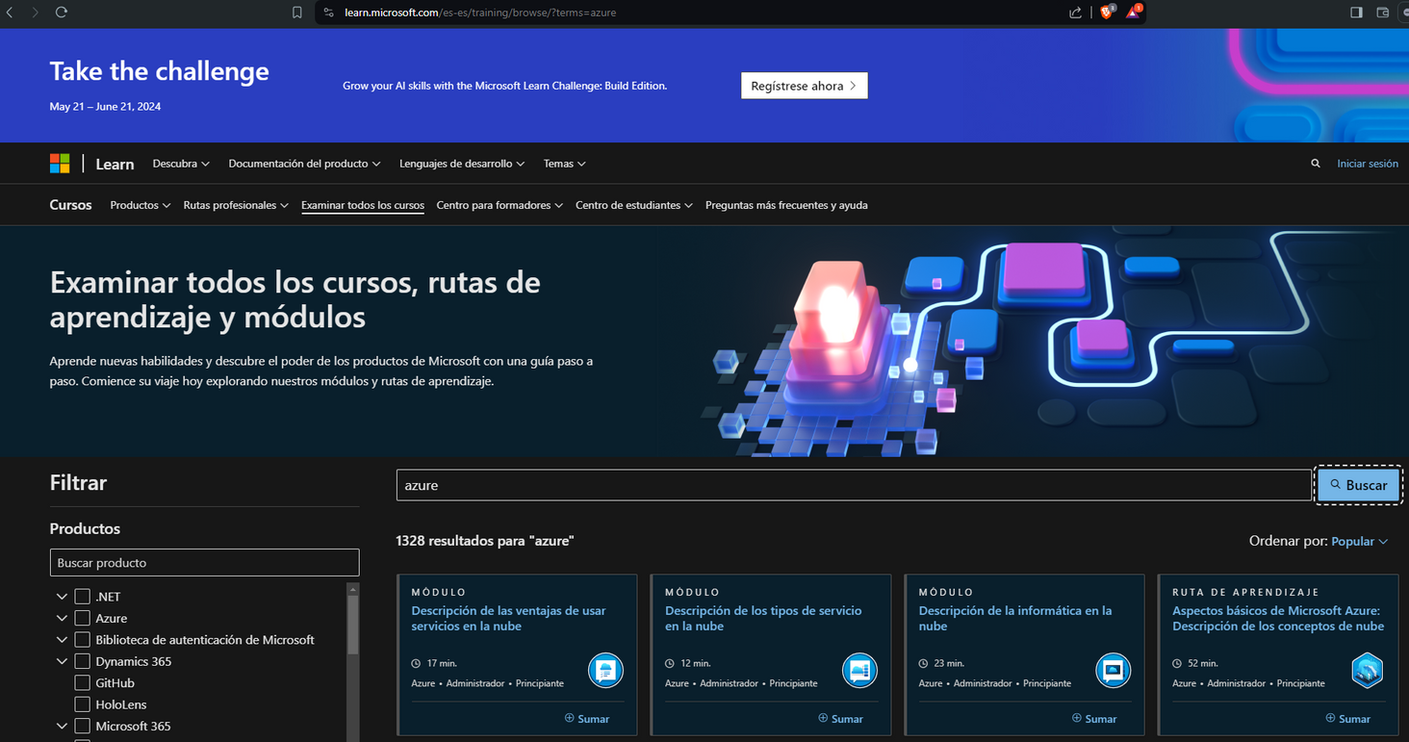The image size is (1409, 742).
Task: Expand the Rutas profesionales menu
Action: point(236,205)
